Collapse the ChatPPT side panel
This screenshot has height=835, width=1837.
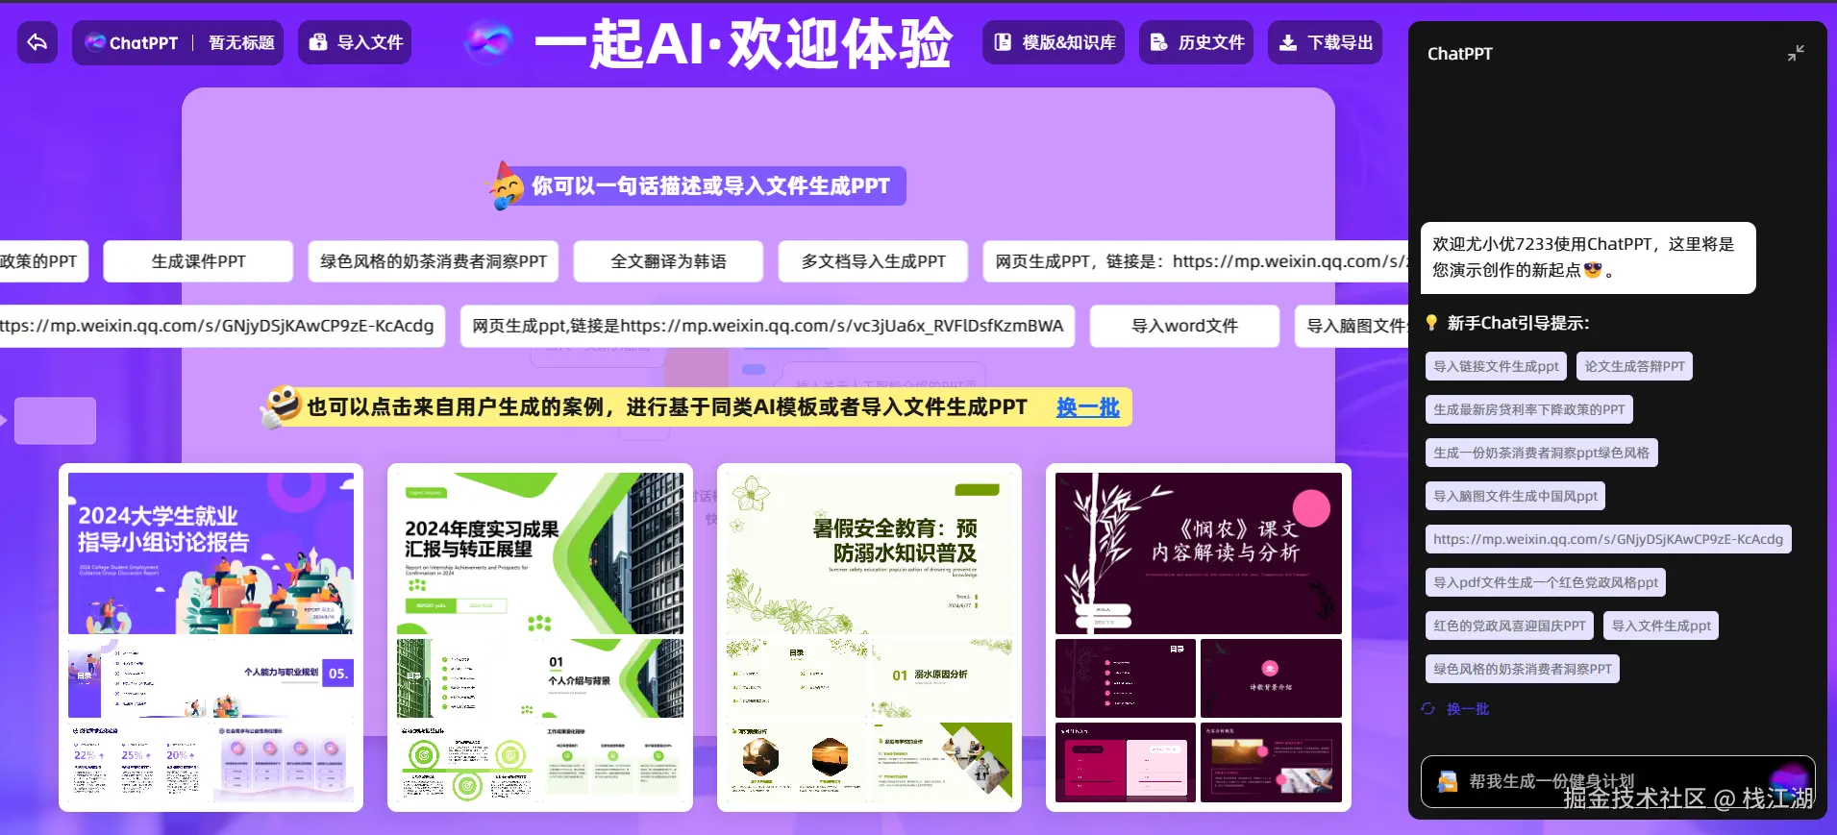click(1796, 53)
